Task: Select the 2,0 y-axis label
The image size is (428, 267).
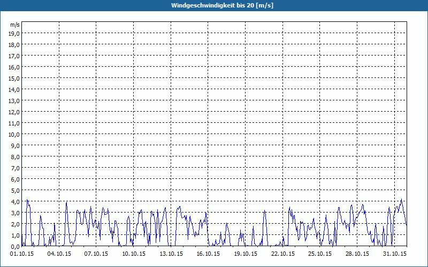Action: tap(16, 224)
